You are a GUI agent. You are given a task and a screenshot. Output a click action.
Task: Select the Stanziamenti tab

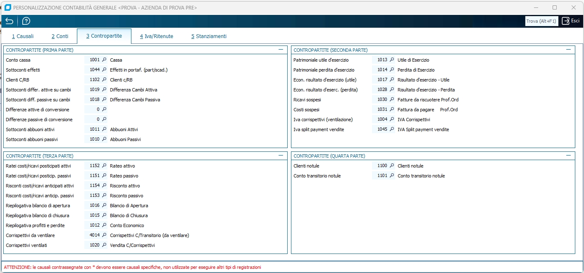pos(209,36)
